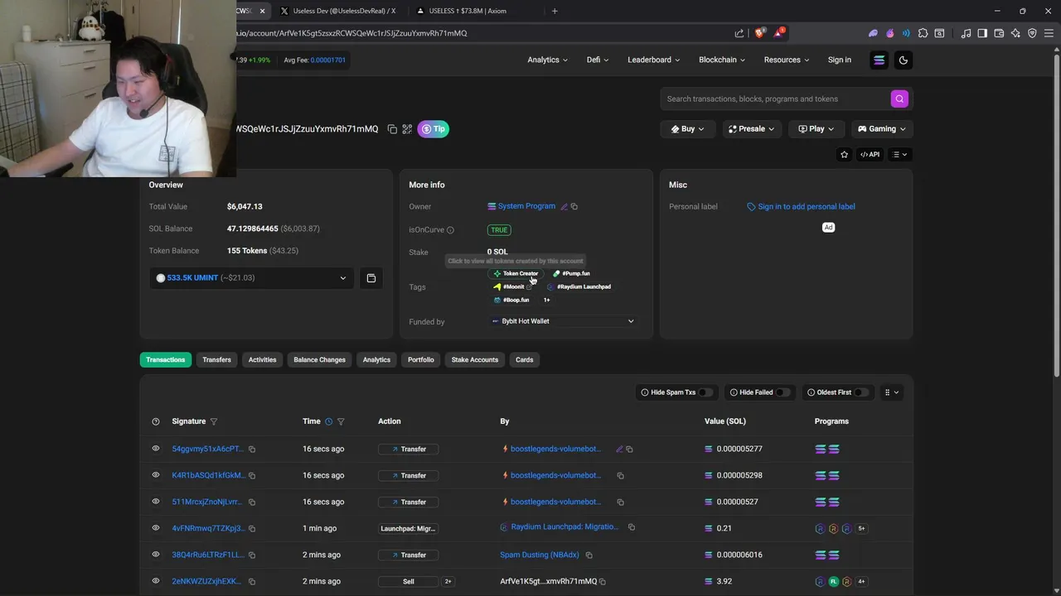Preview transaction 4vFNRmwq7TZKpj3 with eye icon
Screen dimensions: 1061x596
point(155,528)
